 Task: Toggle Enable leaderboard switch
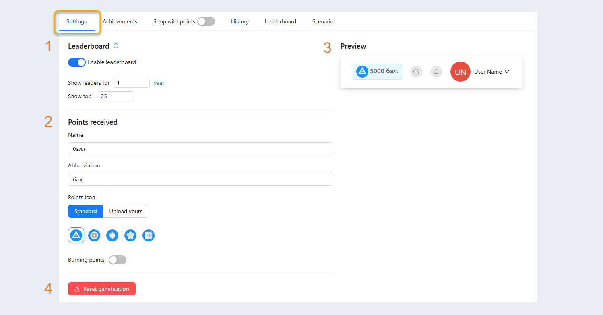click(x=77, y=62)
